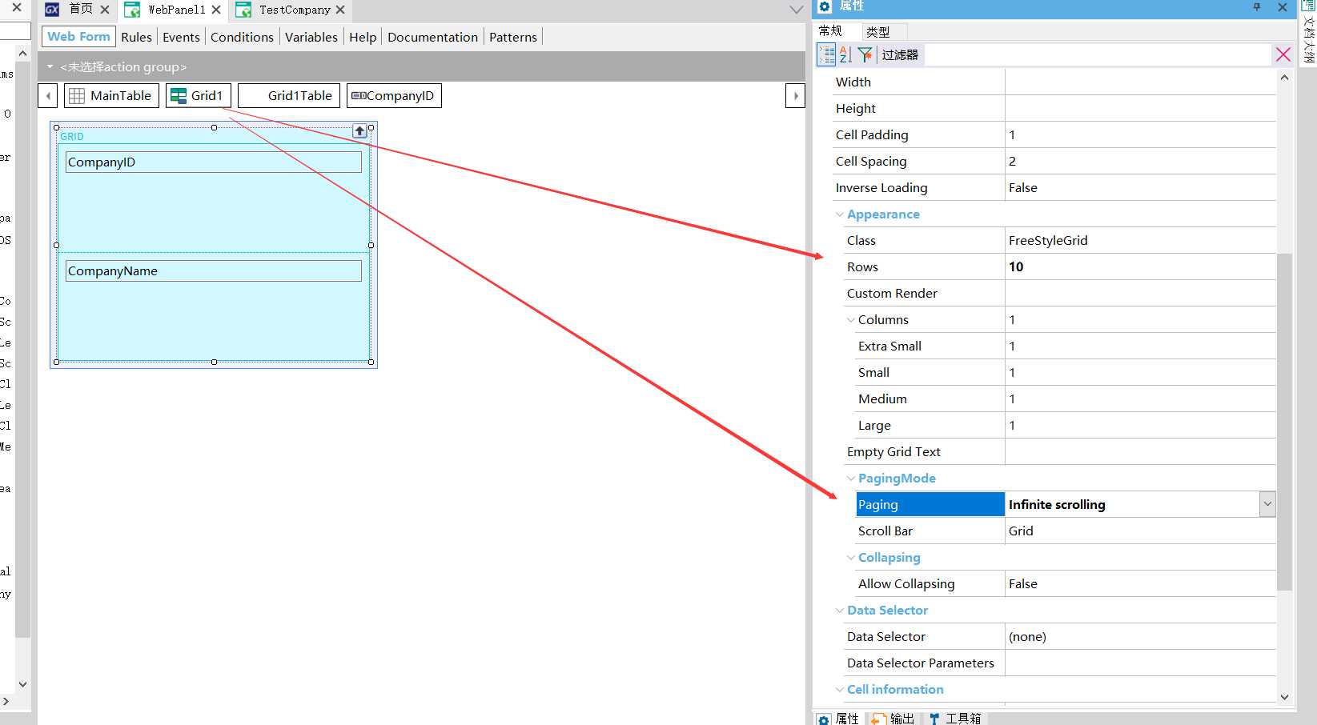
Task: Collapse the Collapsing property group
Action: pyautogui.click(x=850, y=558)
